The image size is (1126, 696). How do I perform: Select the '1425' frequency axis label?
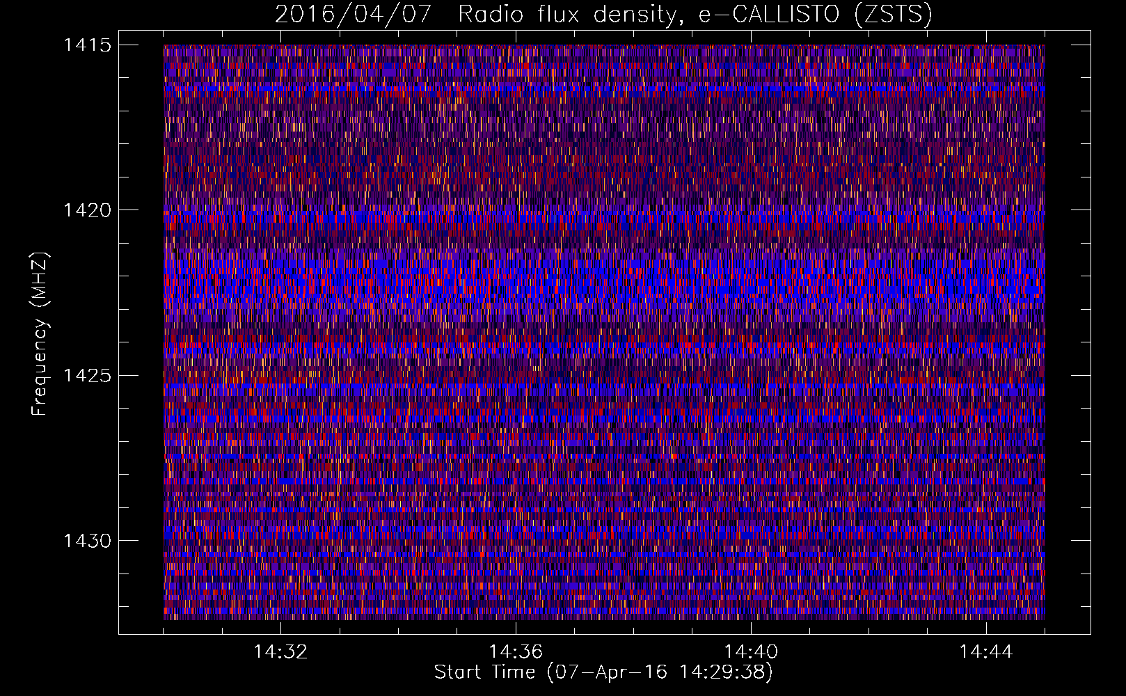pos(87,376)
